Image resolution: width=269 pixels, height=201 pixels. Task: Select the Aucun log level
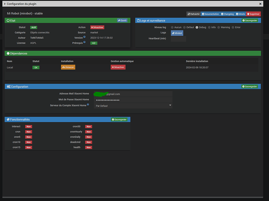172,27
